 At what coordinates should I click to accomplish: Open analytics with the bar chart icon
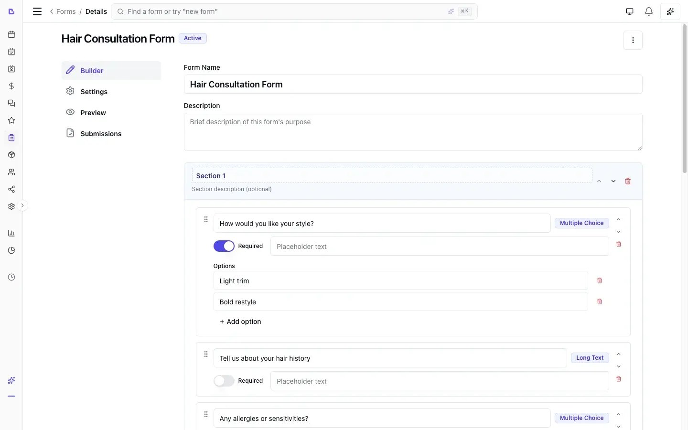(11, 233)
